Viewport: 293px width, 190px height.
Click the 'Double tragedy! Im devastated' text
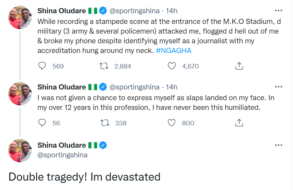[84, 177]
